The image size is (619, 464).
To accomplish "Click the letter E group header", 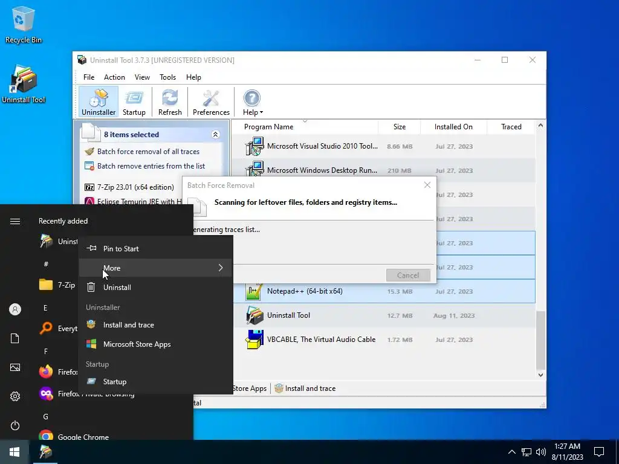I will coord(45,308).
